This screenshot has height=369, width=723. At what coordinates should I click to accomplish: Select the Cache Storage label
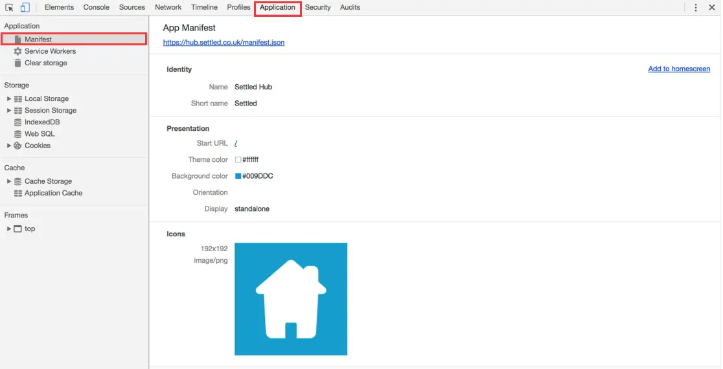click(49, 181)
